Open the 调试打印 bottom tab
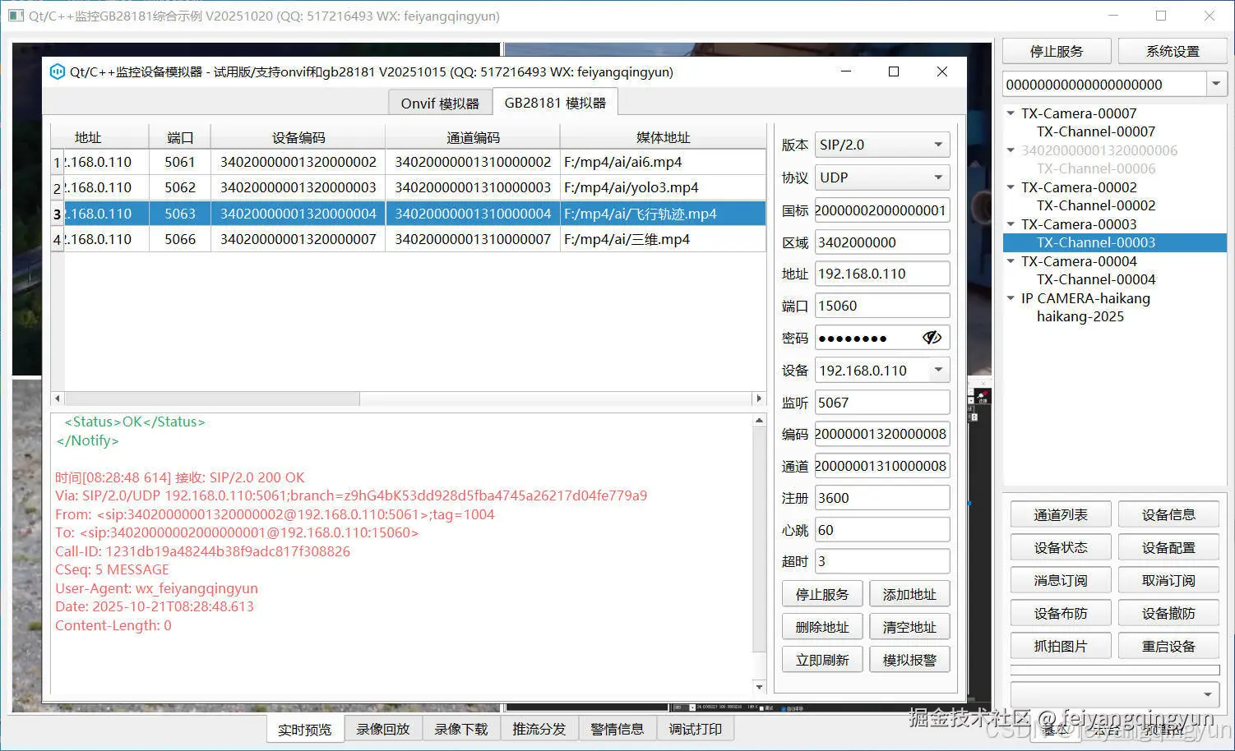This screenshot has width=1235, height=751. tap(696, 730)
